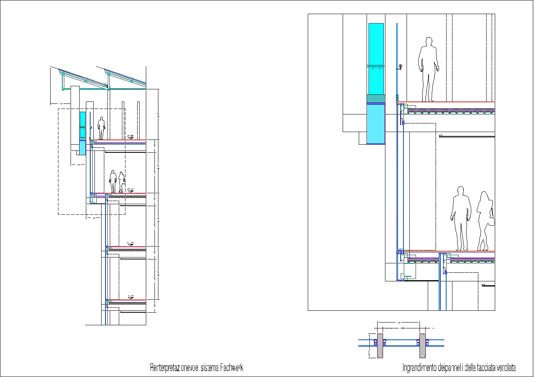Select the top floor level marker triangle
Viewport: 534px width, 377px height.
pos(131,138)
